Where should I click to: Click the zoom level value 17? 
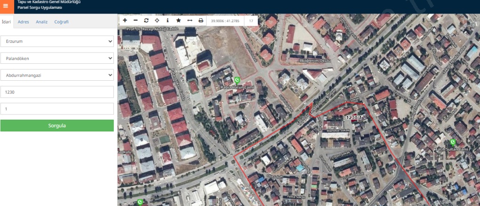pos(251,21)
